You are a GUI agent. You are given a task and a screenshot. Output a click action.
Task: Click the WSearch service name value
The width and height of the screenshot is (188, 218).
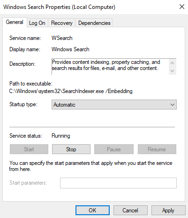point(62,38)
